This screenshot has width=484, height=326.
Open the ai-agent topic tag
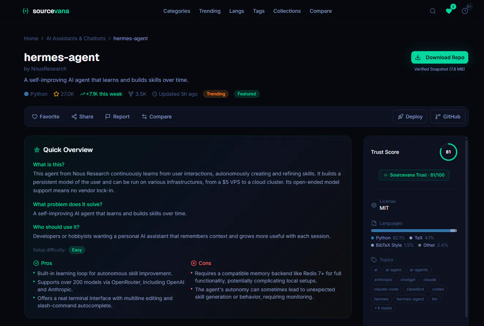coord(394,270)
